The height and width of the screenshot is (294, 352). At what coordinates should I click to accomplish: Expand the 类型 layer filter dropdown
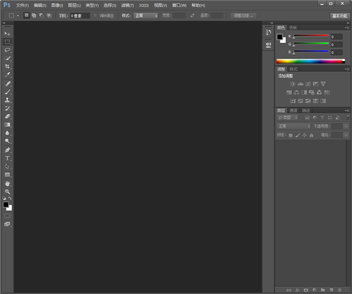click(288, 118)
